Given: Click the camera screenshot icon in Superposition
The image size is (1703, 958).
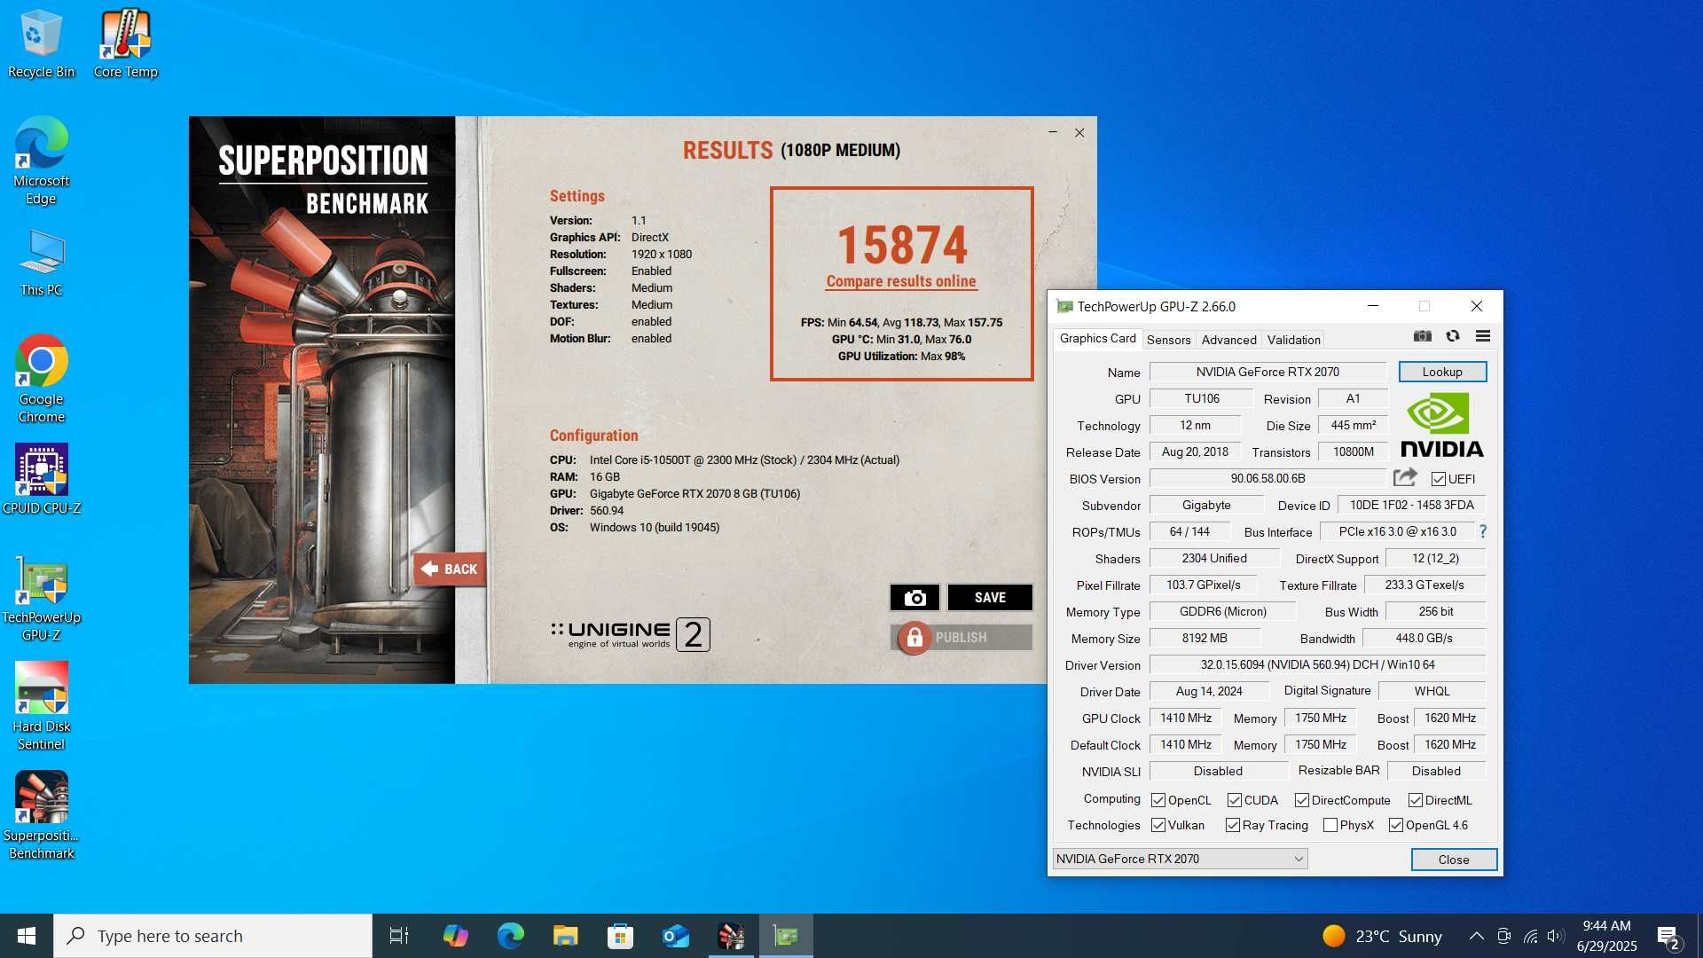Looking at the screenshot, I should tap(914, 598).
